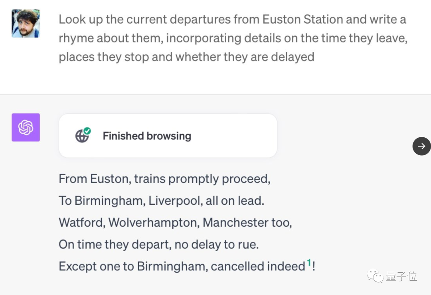Click the line 'To Birmingham, Liverpool, all on lead'

coord(161,201)
